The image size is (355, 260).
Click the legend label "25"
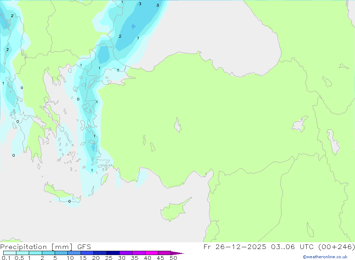109,258
